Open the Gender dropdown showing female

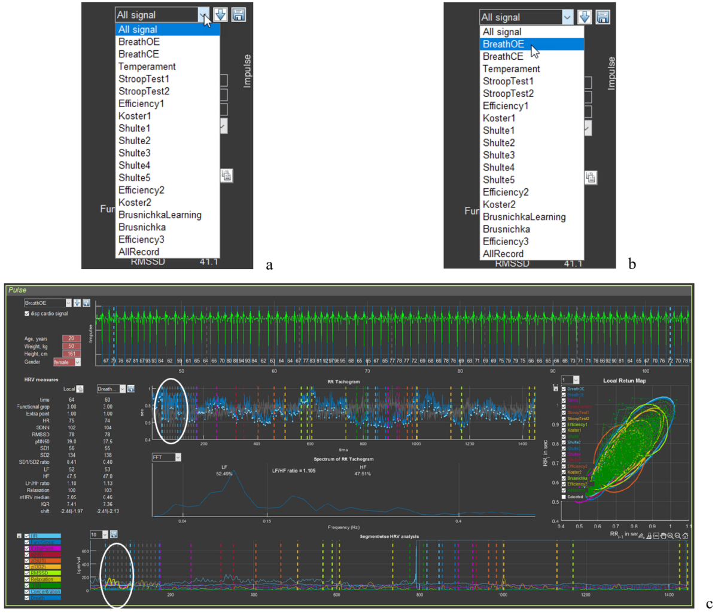click(x=66, y=362)
